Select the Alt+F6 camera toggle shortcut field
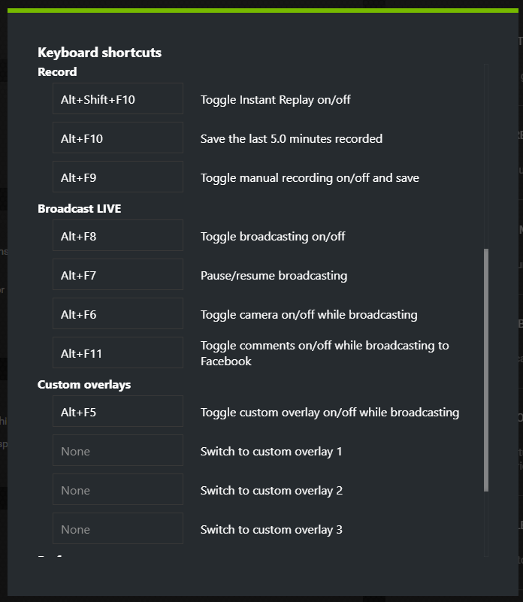The height and width of the screenshot is (602, 523). [x=118, y=313]
